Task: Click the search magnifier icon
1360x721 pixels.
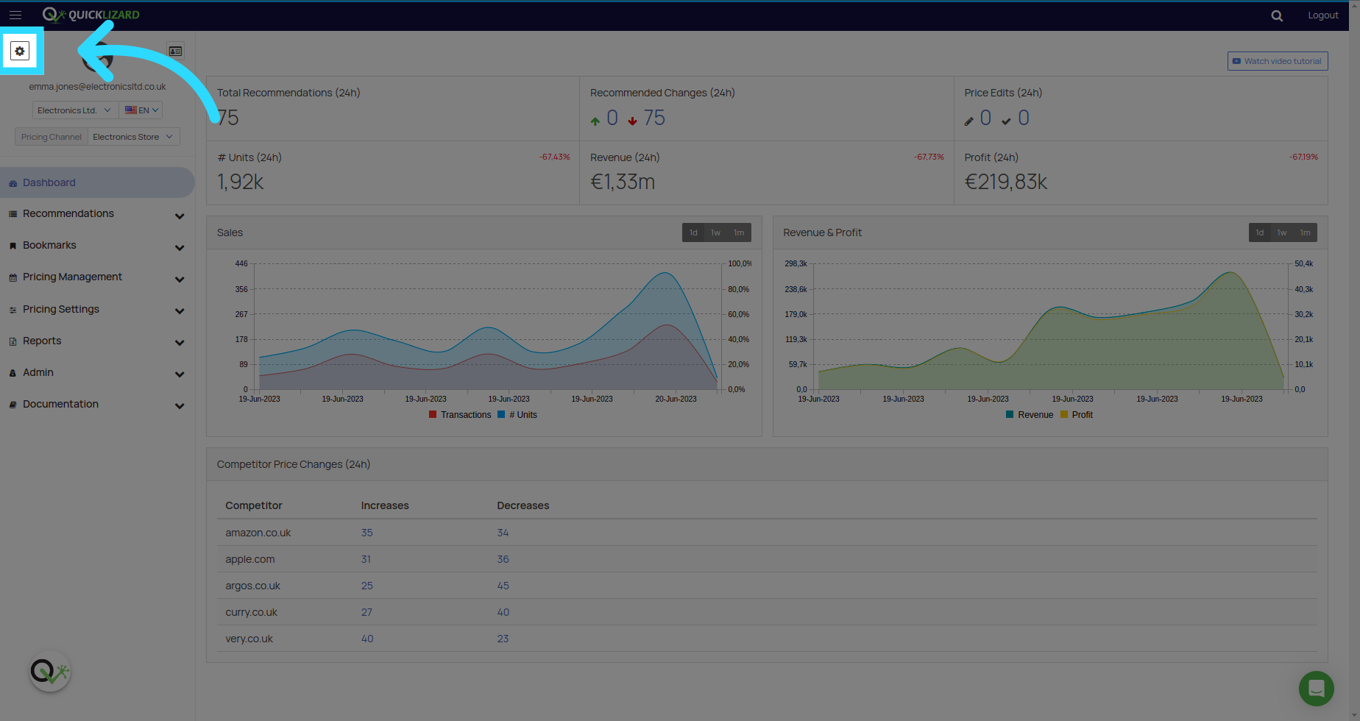Action: (1277, 15)
